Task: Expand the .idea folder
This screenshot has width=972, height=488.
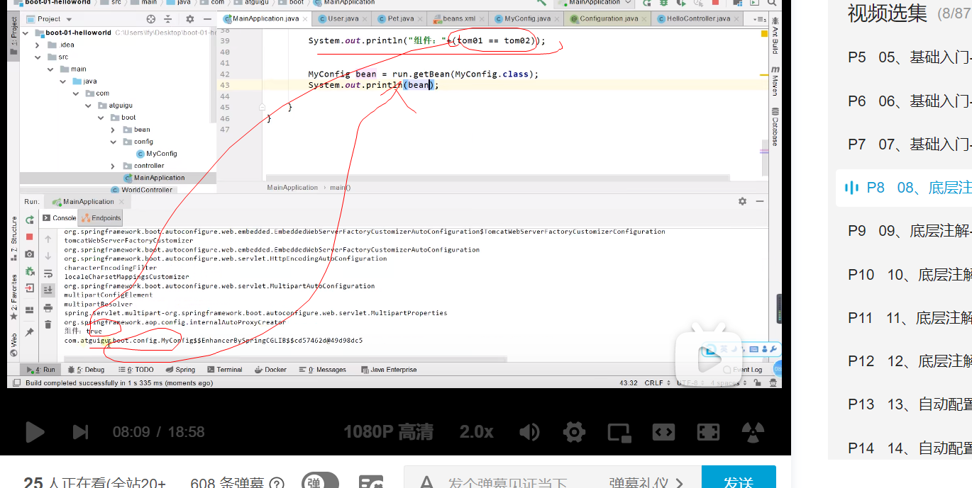Action: click(x=38, y=45)
